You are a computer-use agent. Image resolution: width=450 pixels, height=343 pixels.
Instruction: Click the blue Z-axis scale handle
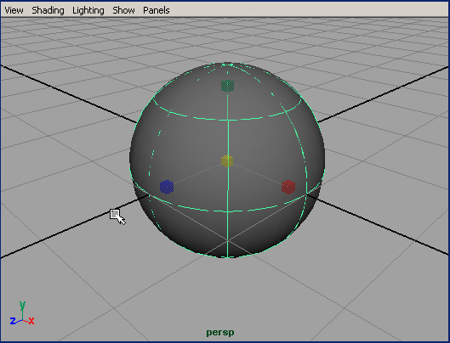(167, 187)
